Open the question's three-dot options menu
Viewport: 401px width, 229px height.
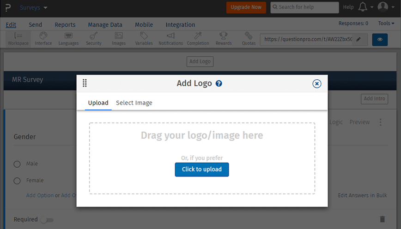pyautogui.click(x=381, y=122)
